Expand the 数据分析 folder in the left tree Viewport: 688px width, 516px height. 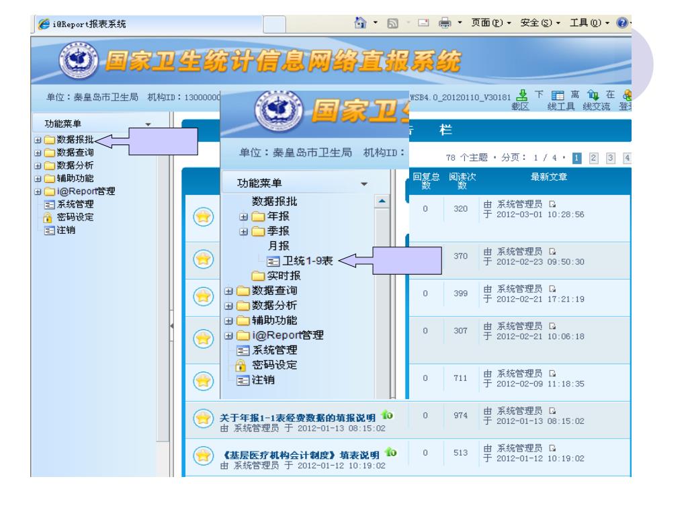click(38, 167)
